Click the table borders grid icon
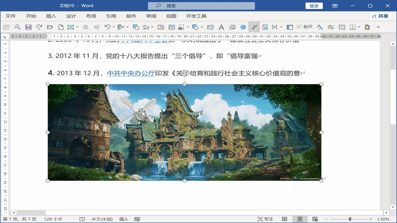 click(353, 27)
